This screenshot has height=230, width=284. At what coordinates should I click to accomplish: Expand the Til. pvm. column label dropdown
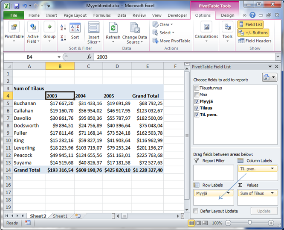point(272,169)
